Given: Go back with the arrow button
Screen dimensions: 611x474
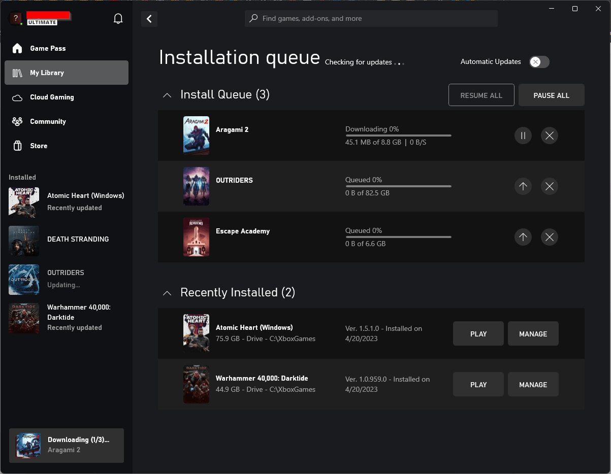Looking at the screenshot, I should coord(149,19).
